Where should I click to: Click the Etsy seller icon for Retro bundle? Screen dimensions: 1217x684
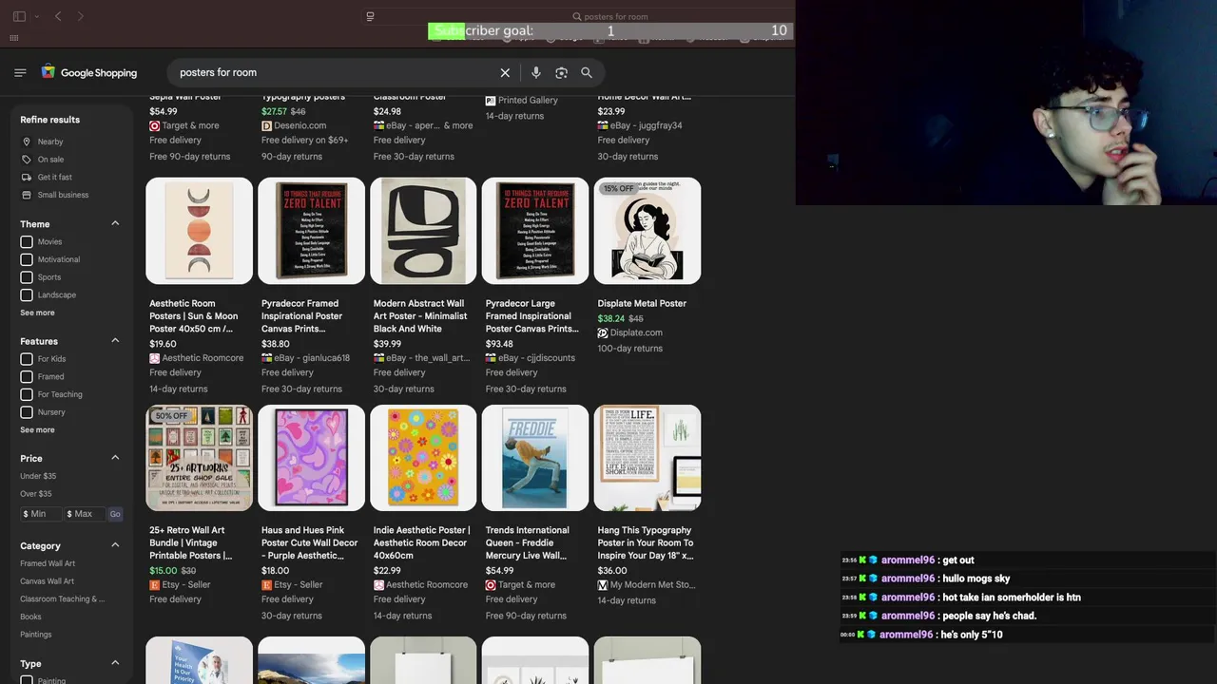pos(154,585)
